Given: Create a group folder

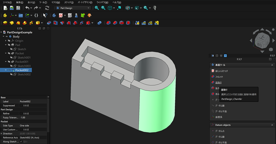Looking at the screenshot, I should (21, 15).
